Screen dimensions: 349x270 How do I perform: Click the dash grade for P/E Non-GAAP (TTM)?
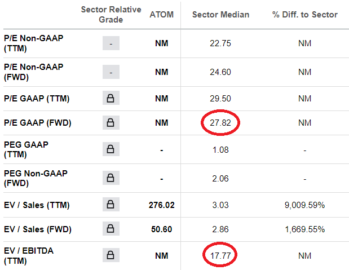click(x=111, y=43)
